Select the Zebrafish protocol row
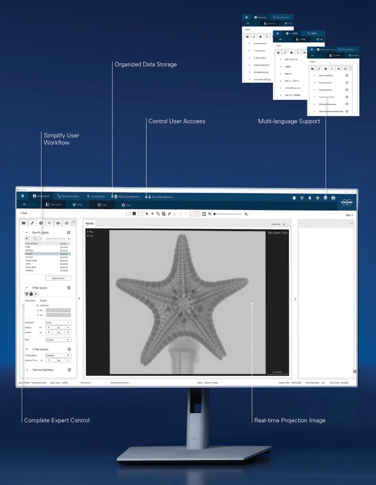The height and width of the screenshot is (485, 376). pyautogui.click(x=47, y=270)
